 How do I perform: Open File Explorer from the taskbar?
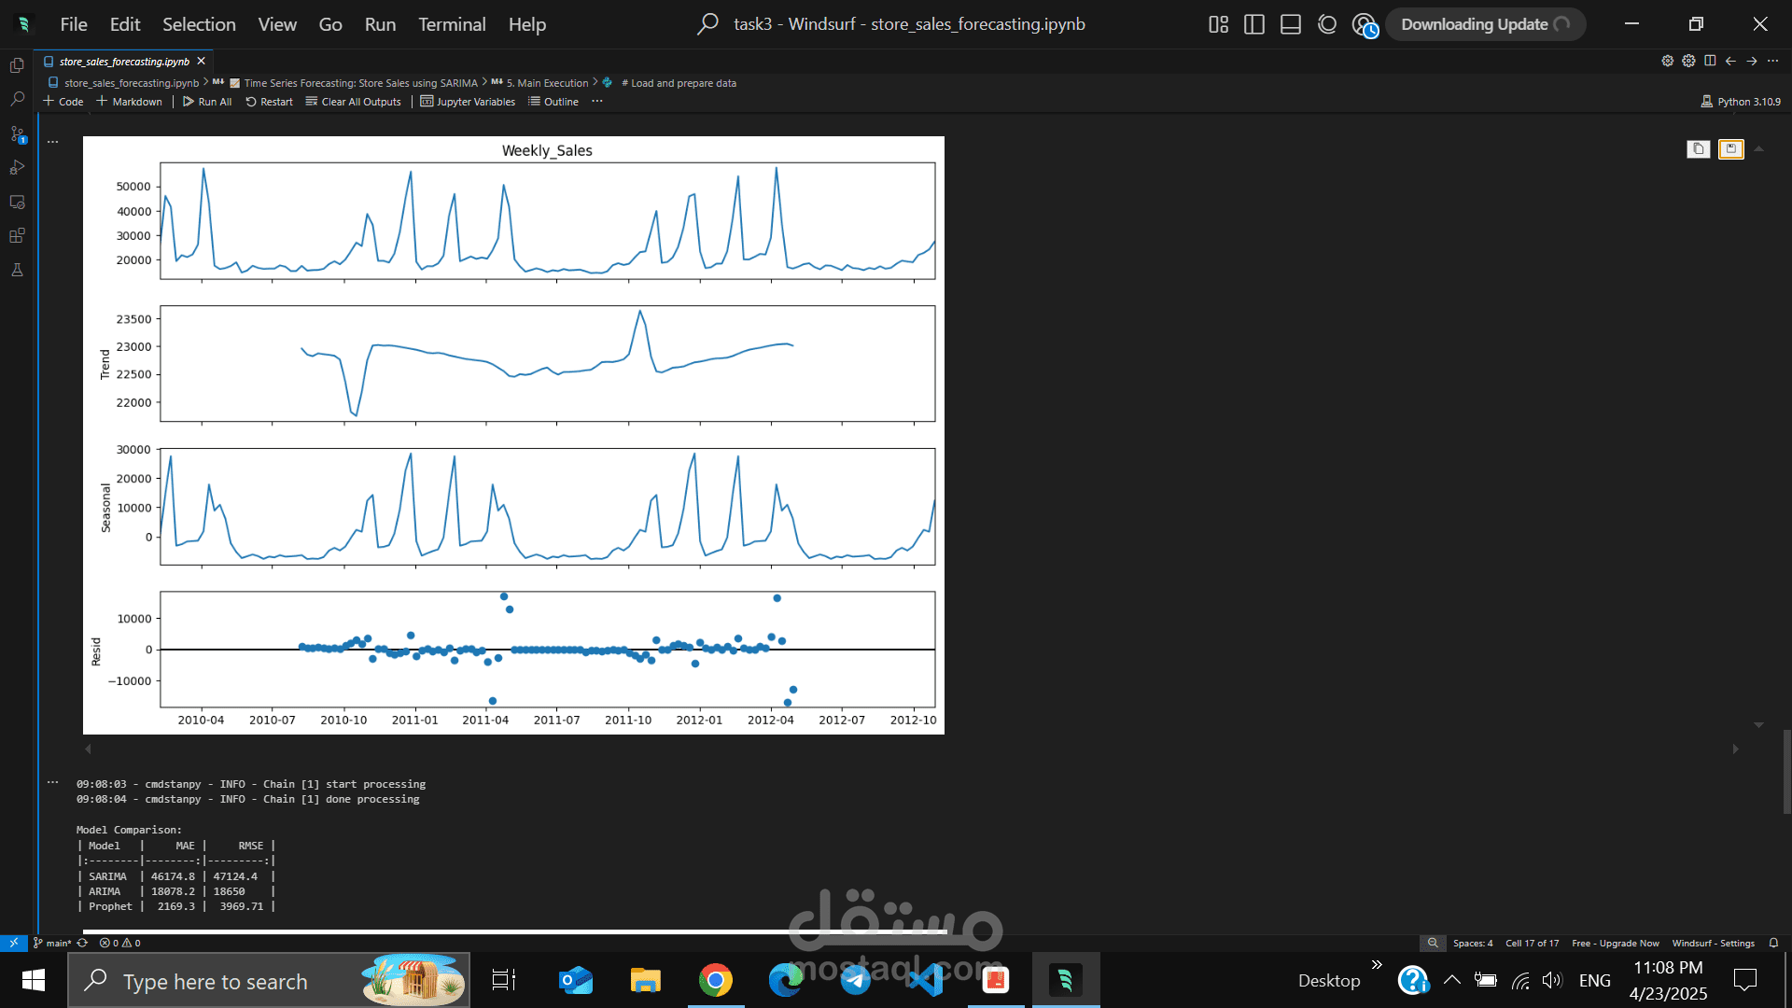[x=645, y=980]
